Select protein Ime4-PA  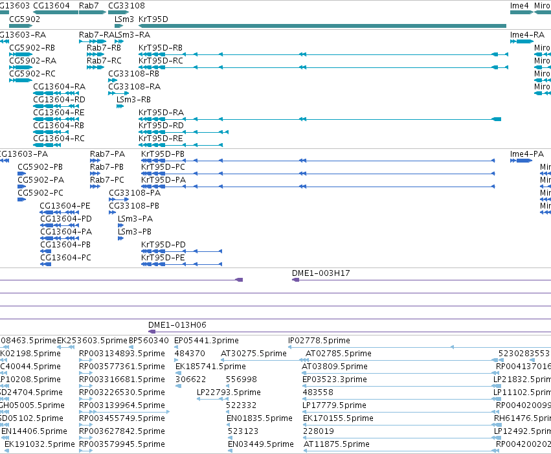pos(527,154)
